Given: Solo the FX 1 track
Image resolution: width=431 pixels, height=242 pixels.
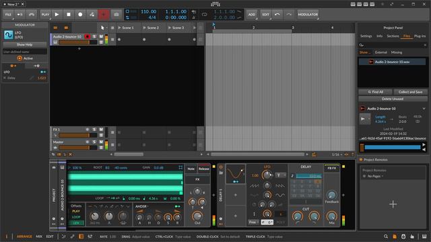Looking at the screenshot, I should click(94, 130).
